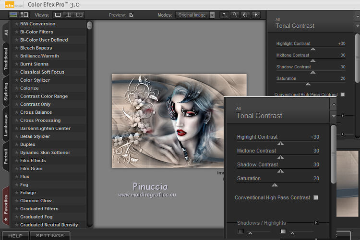Expand the Shadows / Highlights section
The height and width of the screenshot is (240, 360).
pos(316,223)
